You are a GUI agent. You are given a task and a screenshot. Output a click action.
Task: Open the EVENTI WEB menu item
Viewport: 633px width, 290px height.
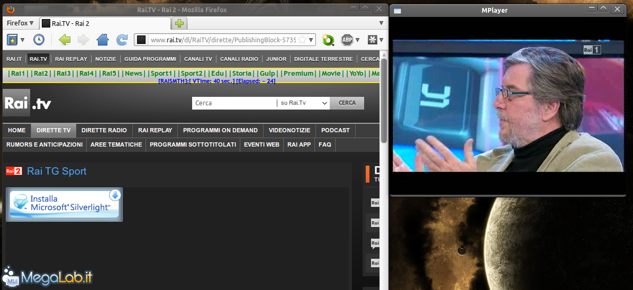(261, 144)
